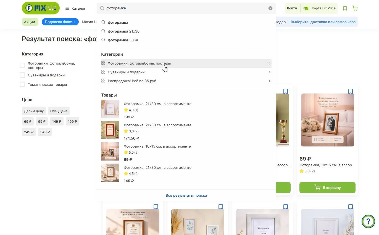
Task: Open the Fix Price logo homepage
Action: [41, 8]
